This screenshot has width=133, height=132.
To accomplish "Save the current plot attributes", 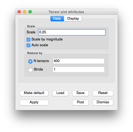I will click(80, 93).
